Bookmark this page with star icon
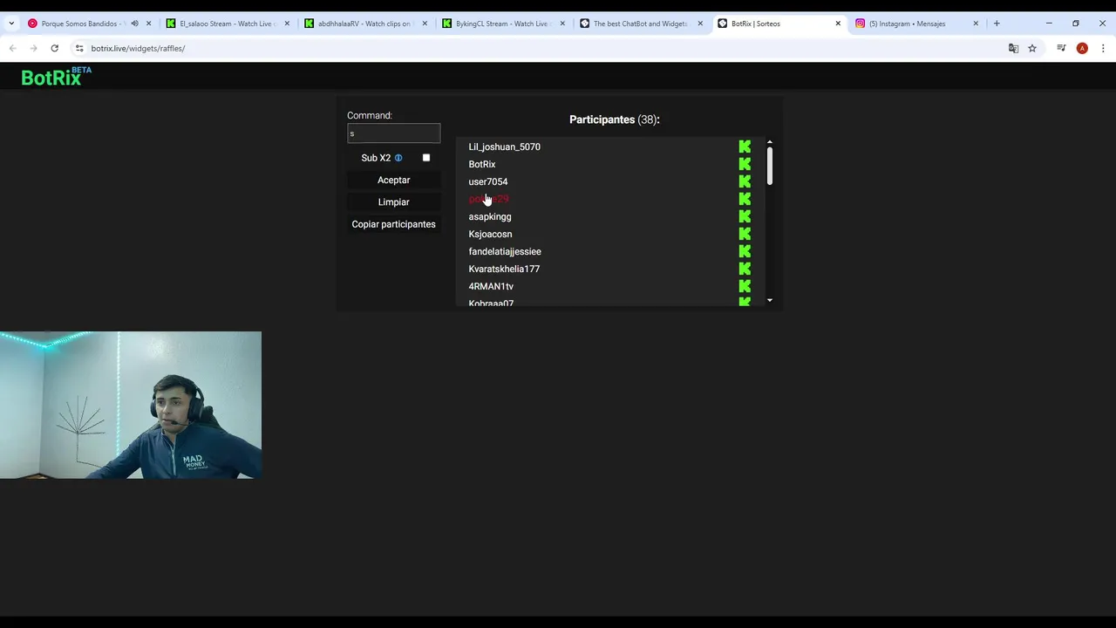The width and height of the screenshot is (1116, 628). pyautogui.click(x=1032, y=48)
